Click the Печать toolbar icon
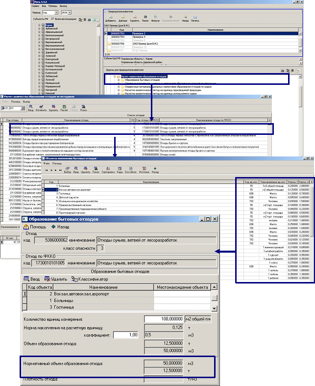The height and width of the screenshot is (386, 315). tap(195, 19)
